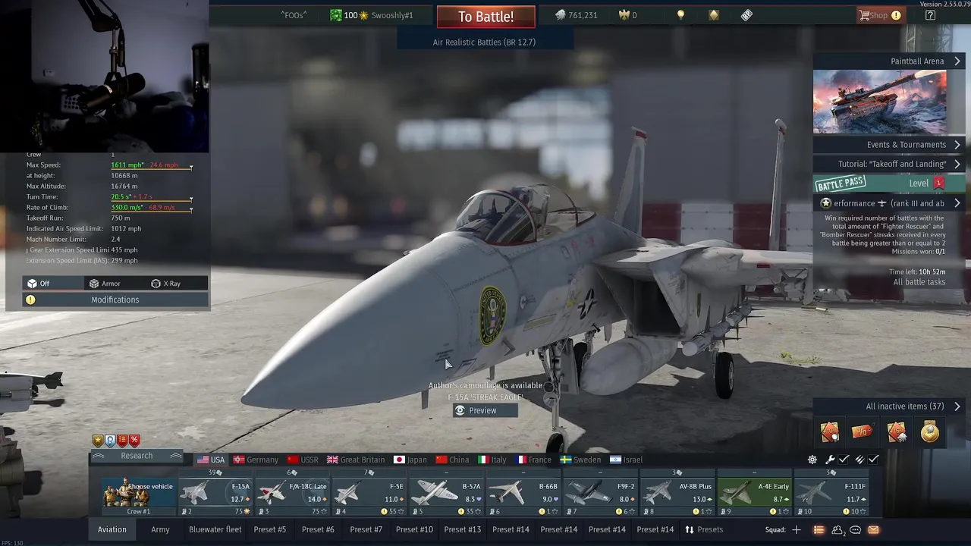Open slotbar settings gear icon
The height and width of the screenshot is (546, 971).
click(812, 460)
